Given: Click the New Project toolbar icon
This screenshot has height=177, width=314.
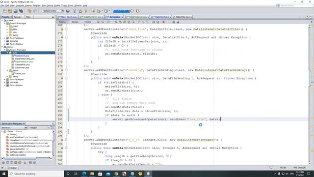Looking at the screenshot, I should coord(10,11).
